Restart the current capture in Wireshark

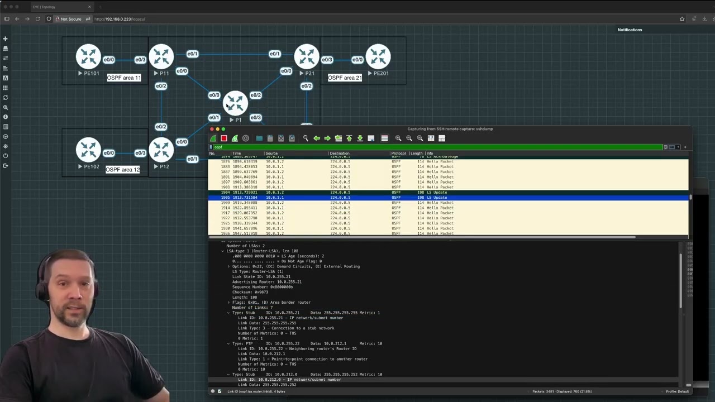235,138
